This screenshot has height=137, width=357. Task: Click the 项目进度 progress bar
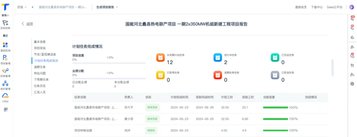point(109,63)
